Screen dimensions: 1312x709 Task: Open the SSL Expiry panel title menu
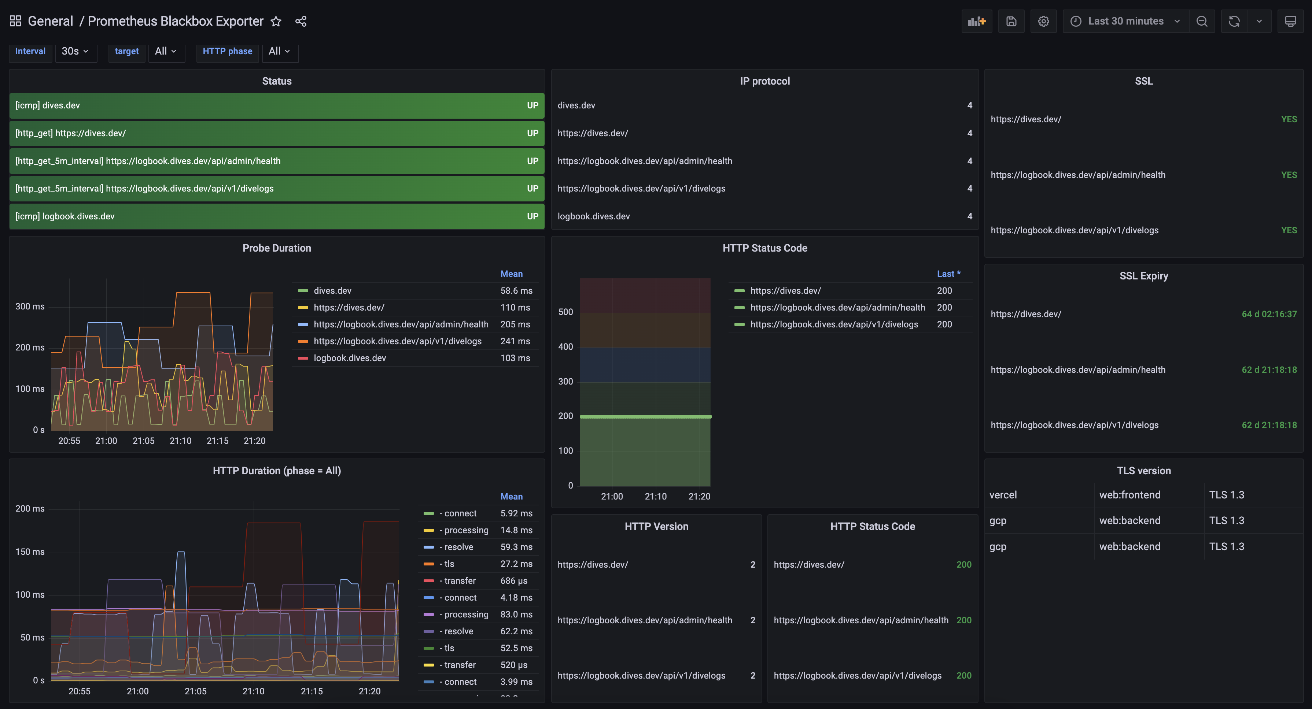click(x=1143, y=276)
